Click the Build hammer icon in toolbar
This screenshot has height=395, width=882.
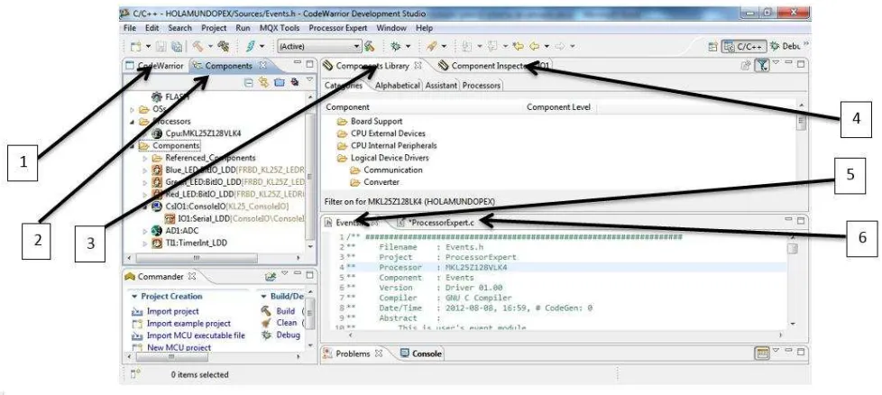198,46
